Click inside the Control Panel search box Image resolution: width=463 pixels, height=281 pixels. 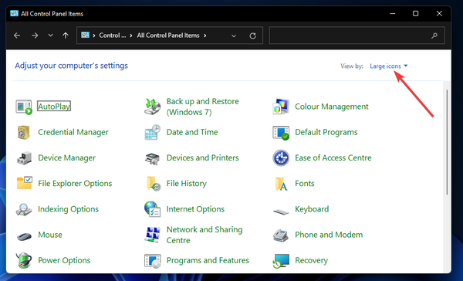[x=357, y=36]
